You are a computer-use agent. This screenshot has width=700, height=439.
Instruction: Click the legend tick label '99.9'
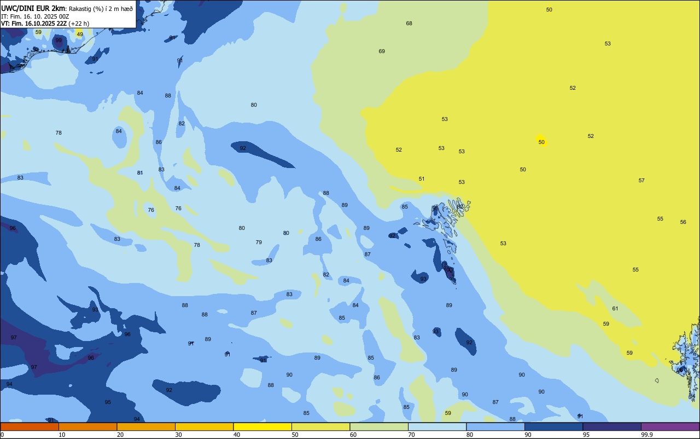coord(647,435)
